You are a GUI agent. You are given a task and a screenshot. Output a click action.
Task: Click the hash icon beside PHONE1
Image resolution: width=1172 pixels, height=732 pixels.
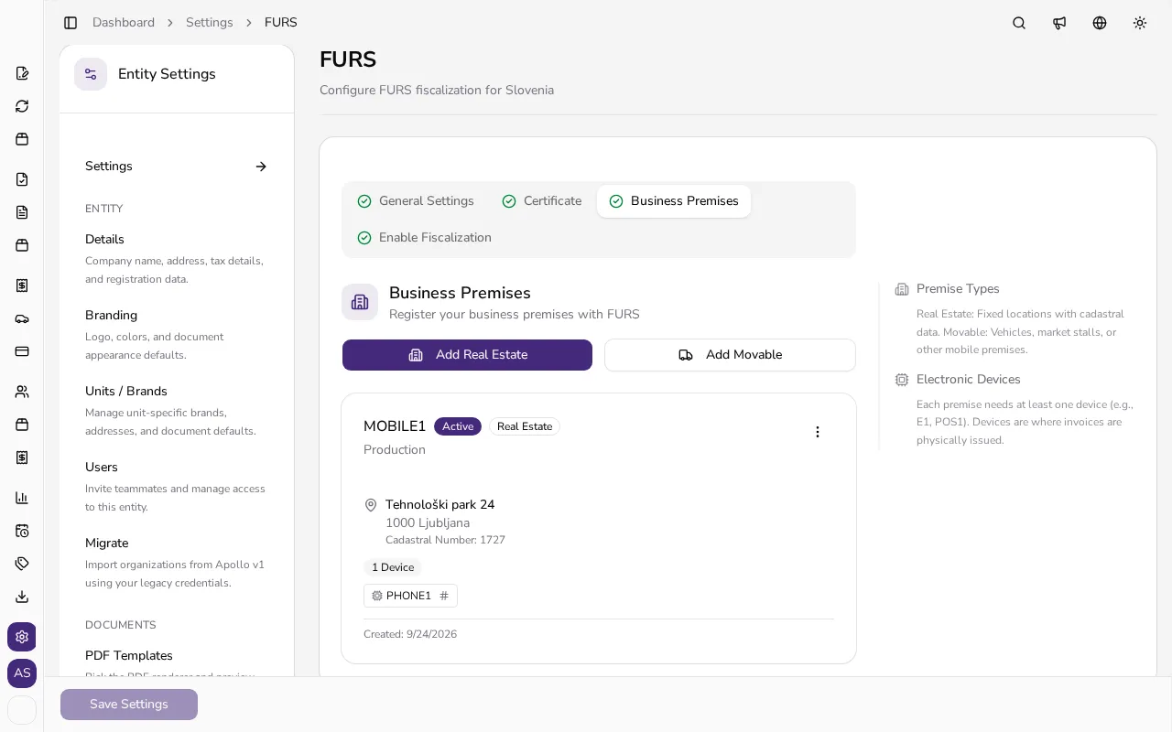(x=444, y=596)
